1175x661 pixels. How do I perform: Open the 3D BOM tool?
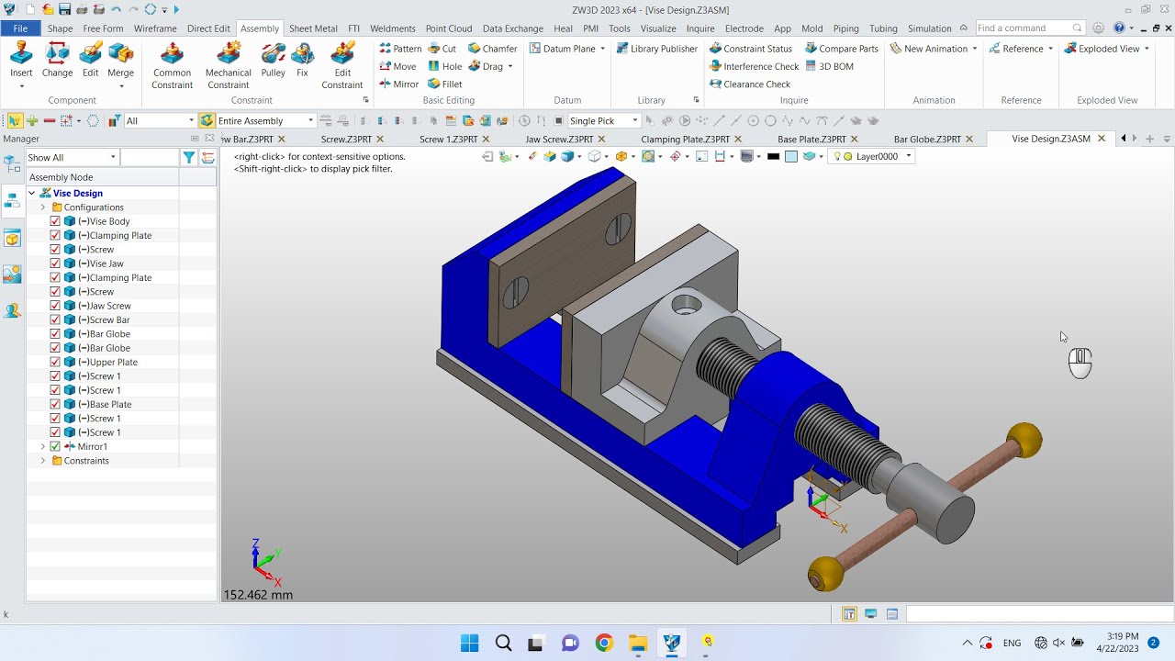click(x=829, y=66)
